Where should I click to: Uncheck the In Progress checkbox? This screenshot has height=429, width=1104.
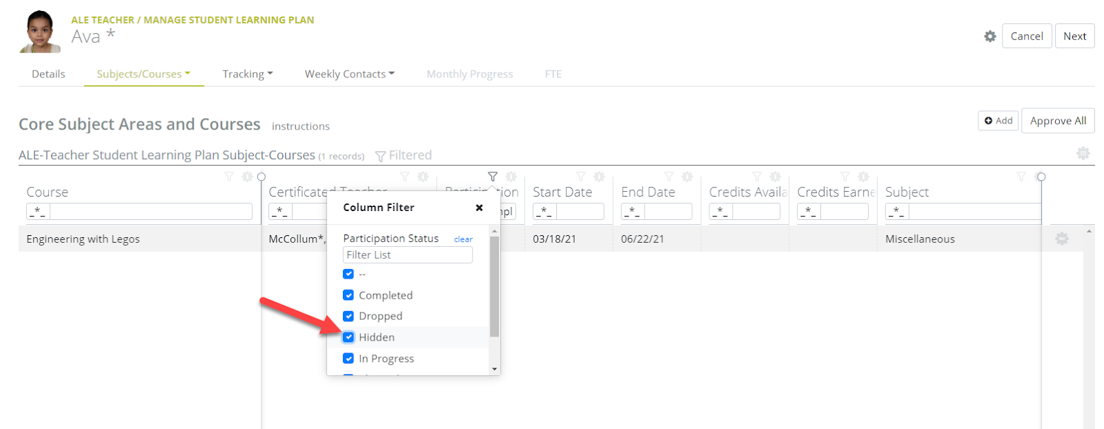pos(348,359)
